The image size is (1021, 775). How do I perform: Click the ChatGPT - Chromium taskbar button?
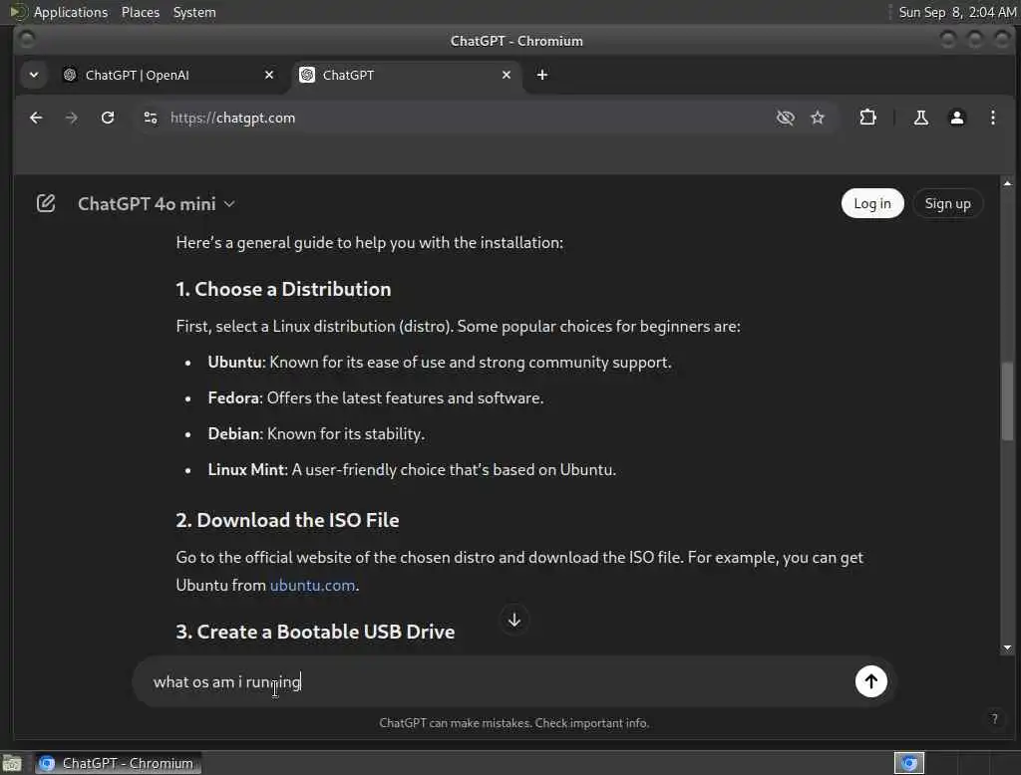point(118,763)
